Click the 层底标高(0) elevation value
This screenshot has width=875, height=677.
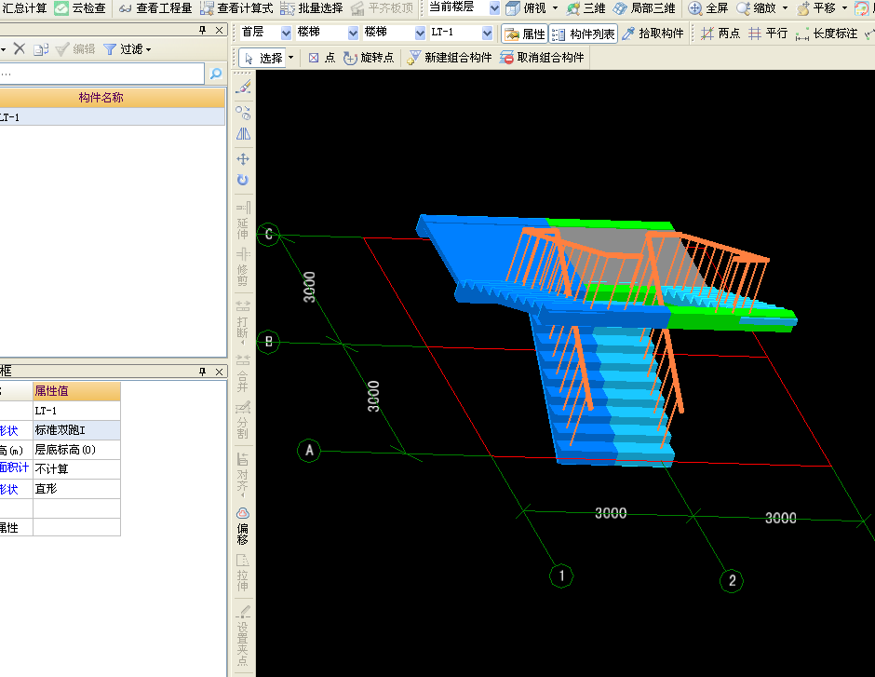tap(76, 450)
